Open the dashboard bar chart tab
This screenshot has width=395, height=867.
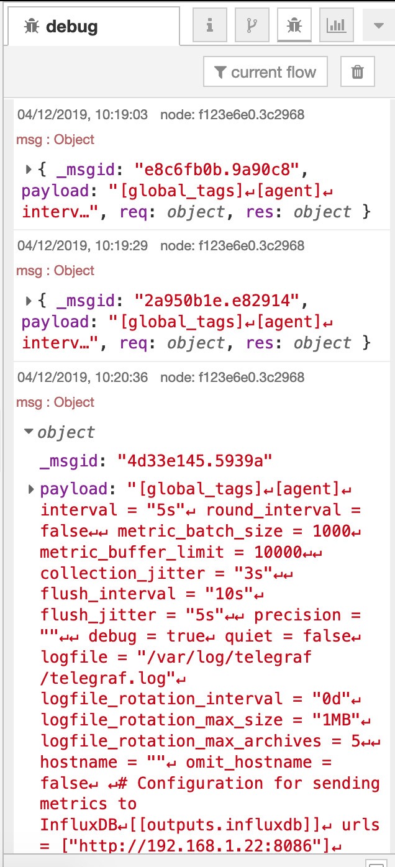(x=336, y=25)
